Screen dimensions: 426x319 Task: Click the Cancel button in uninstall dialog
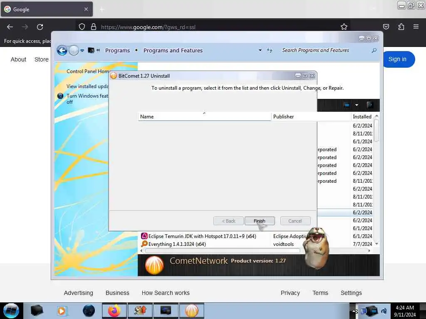pos(295,221)
